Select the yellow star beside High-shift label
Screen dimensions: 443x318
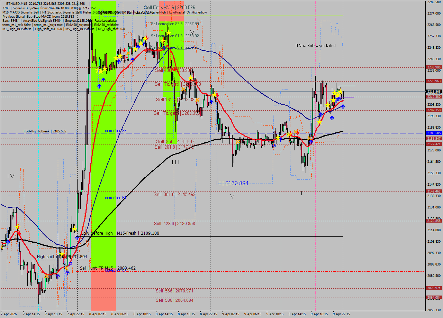62,254
